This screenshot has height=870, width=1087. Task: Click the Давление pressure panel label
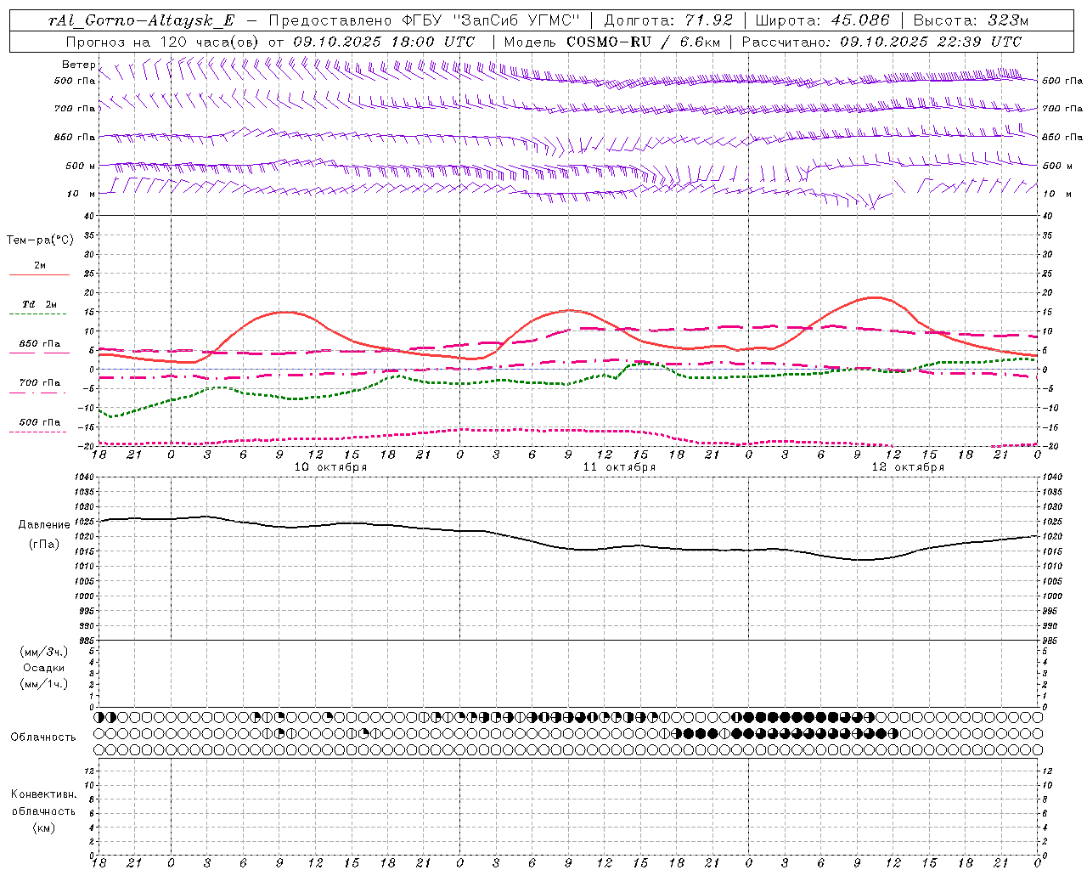[44, 525]
